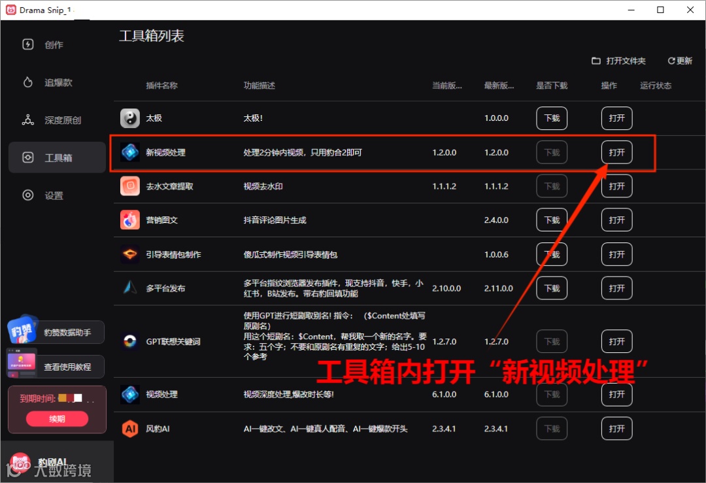The image size is (706, 483).
Task: Download the 营销图文 plugin
Action: 552,220
